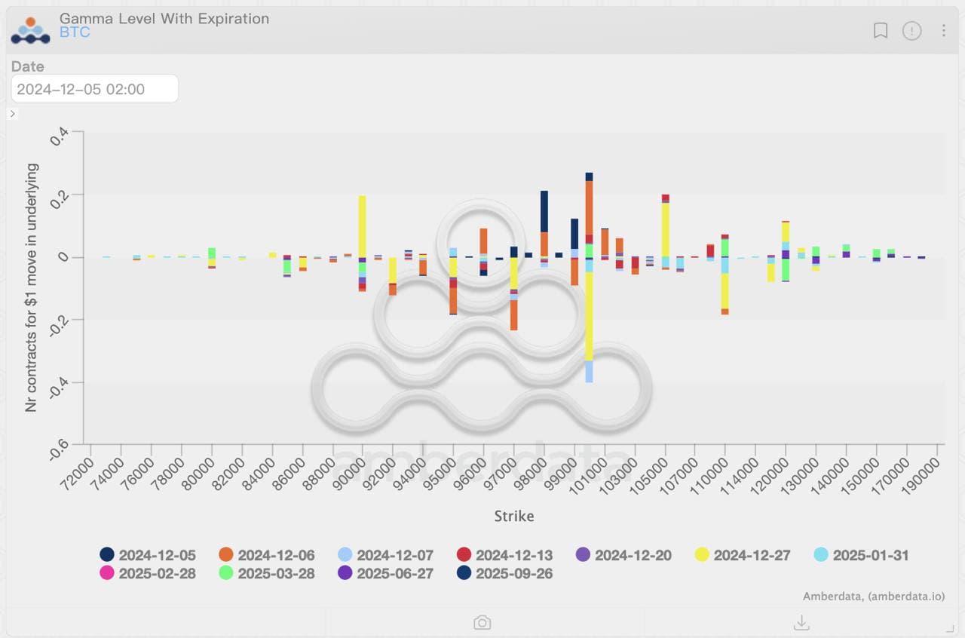Click the Amberdata logo icon
The width and height of the screenshot is (965, 638).
pyautogui.click(x=30, y=29)
